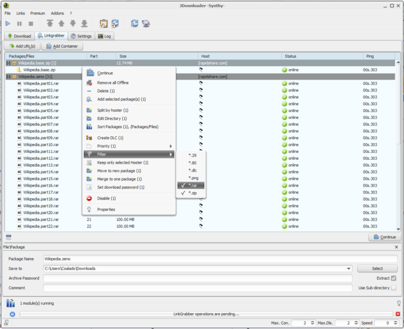This screenshot has height=329, width=404.
Task: Cancel pending LinkGrabber operation red icon
Action: tap(398, 314)
